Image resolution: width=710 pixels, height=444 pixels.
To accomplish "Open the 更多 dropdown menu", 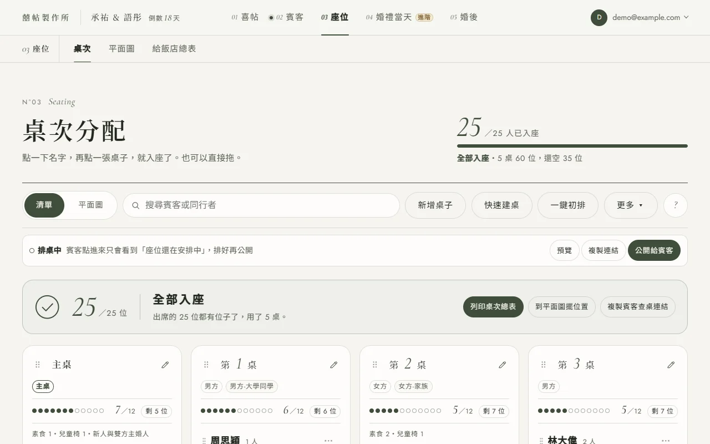I will tap(631, 205).
